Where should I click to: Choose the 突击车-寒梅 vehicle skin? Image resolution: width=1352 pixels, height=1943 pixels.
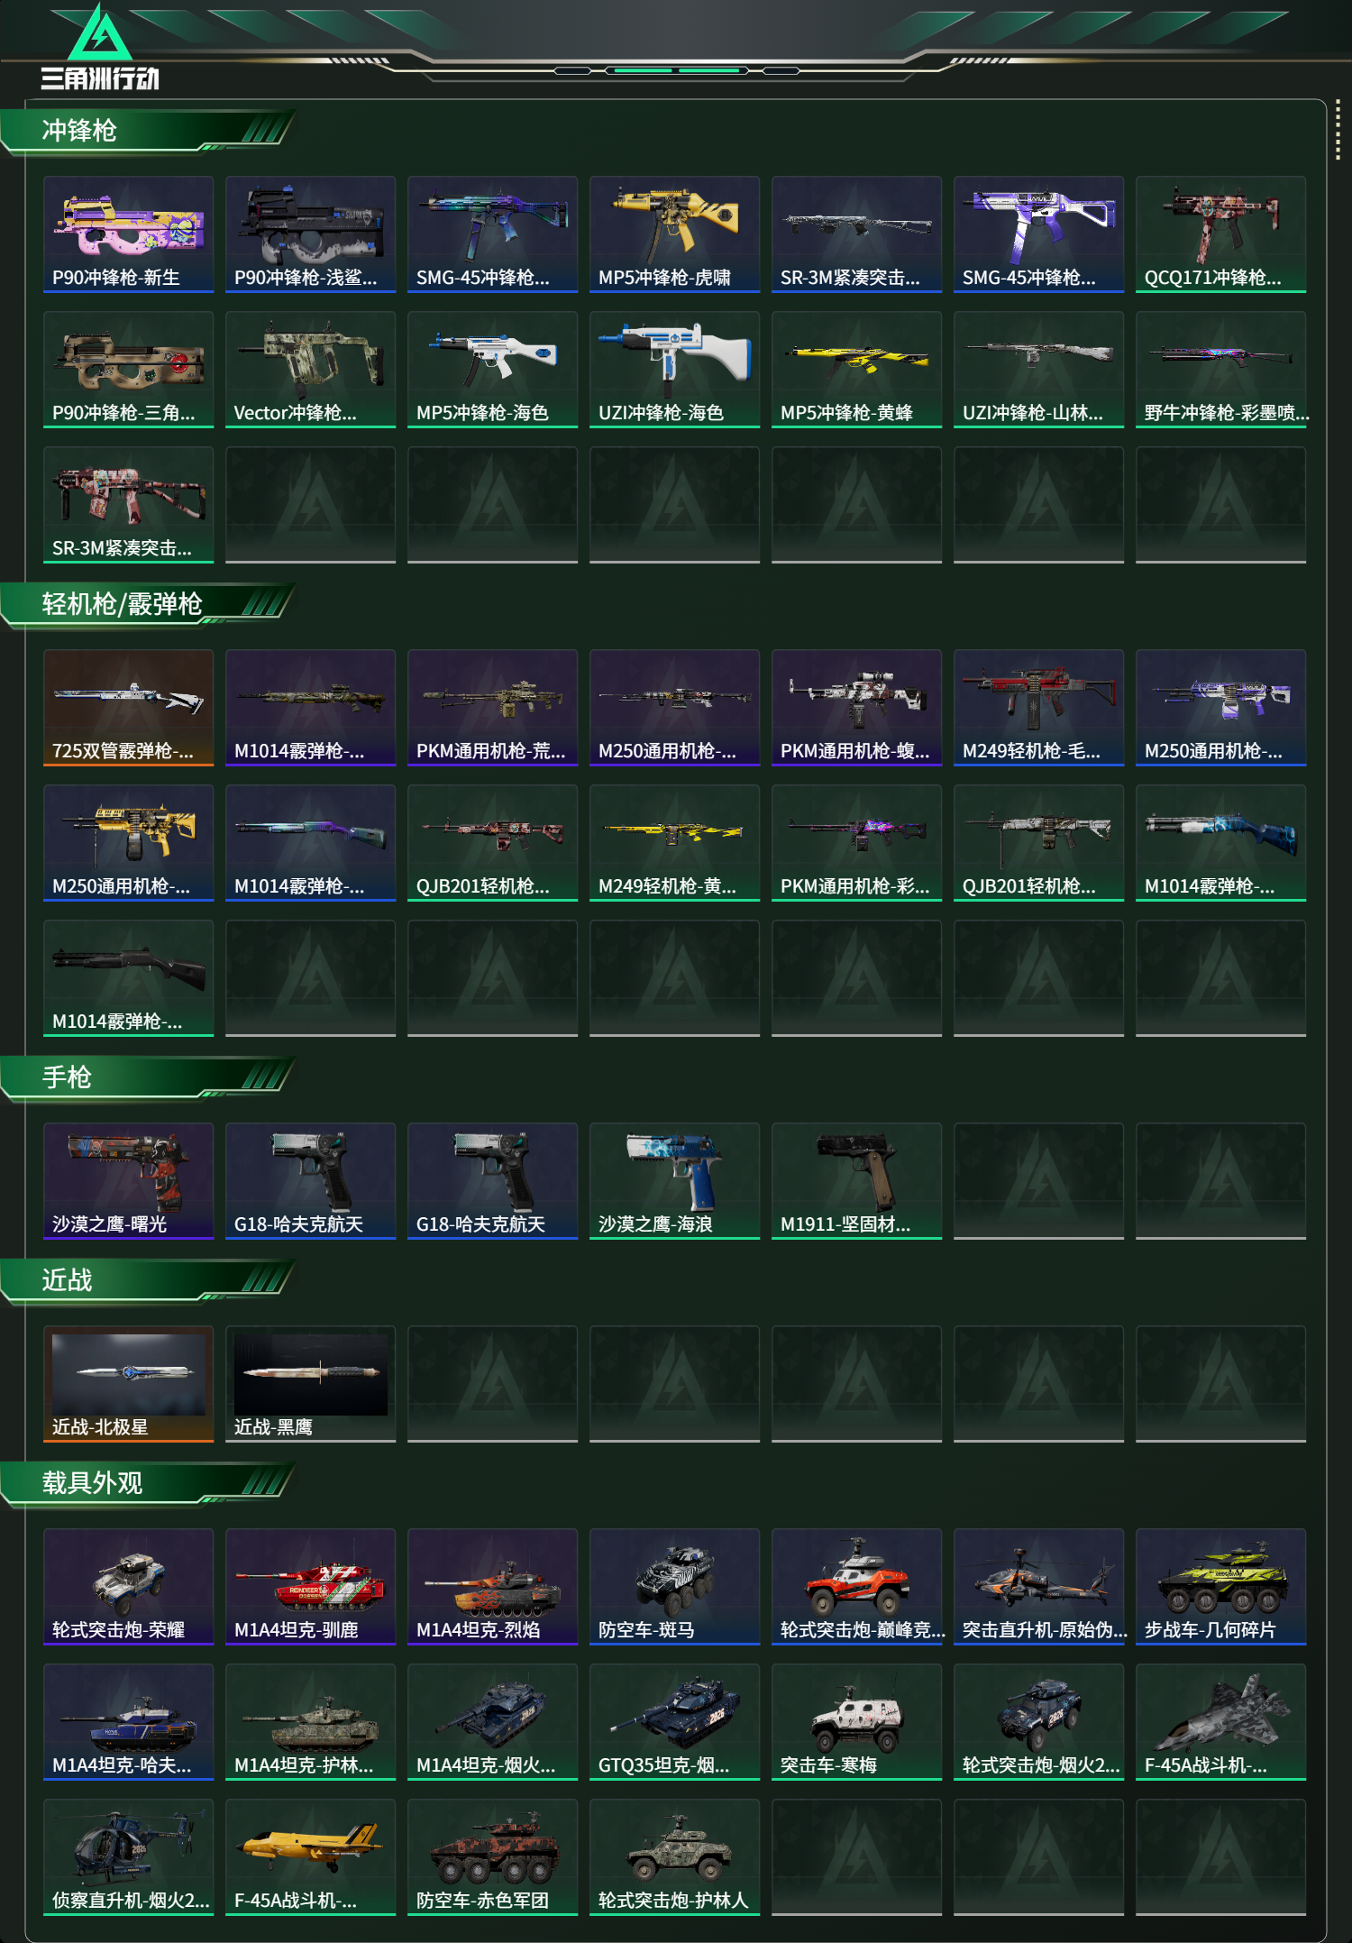tap(856, 1722)
